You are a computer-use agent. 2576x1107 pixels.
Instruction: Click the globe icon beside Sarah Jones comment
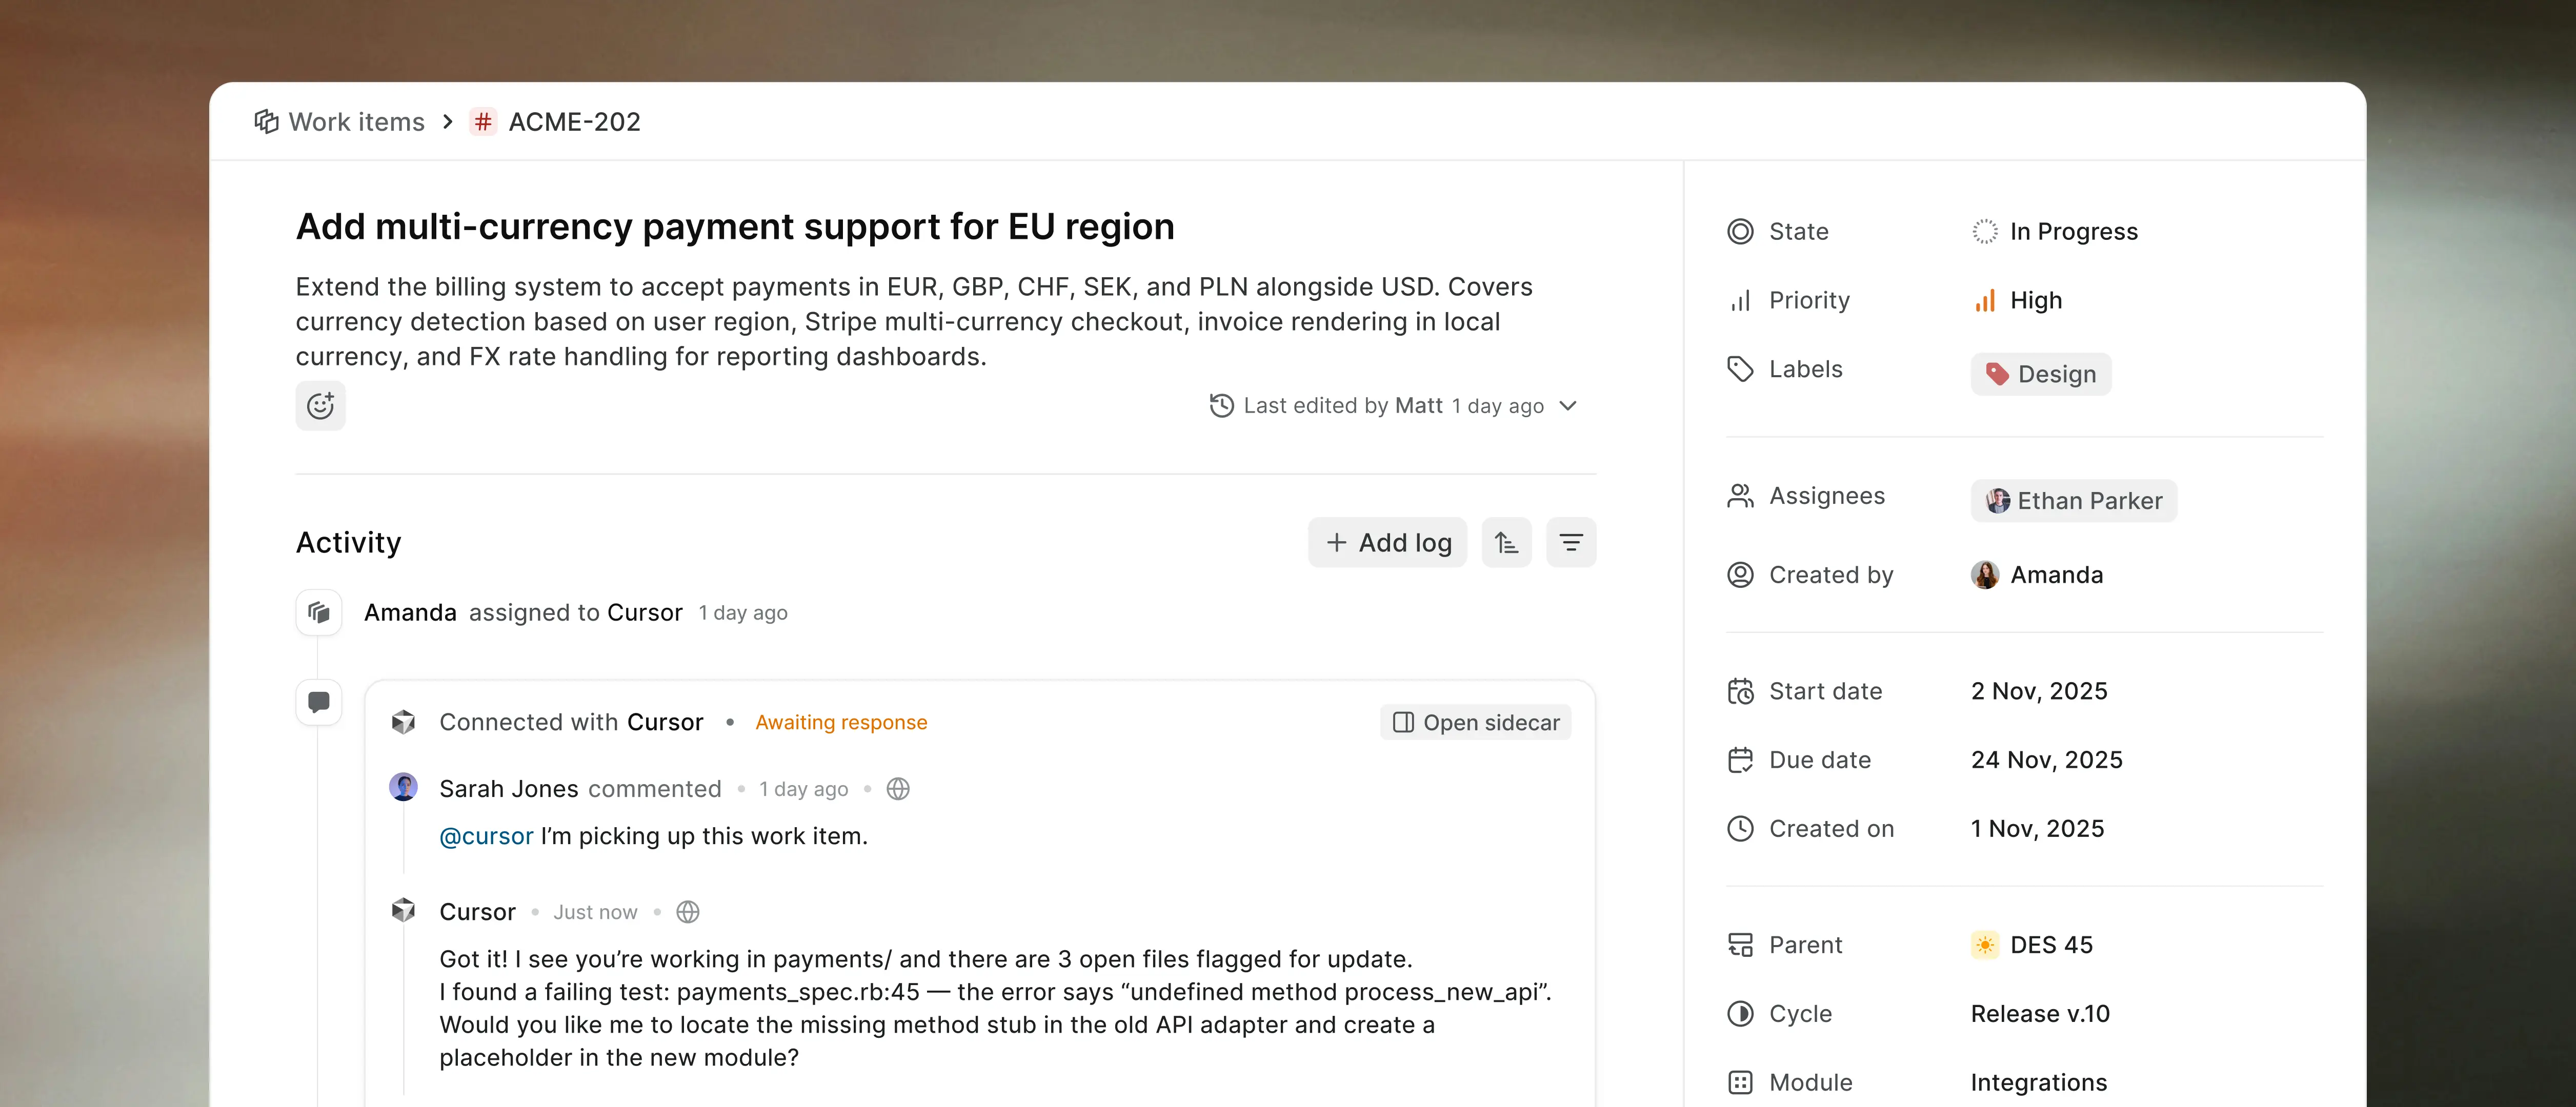coord(898,789)
